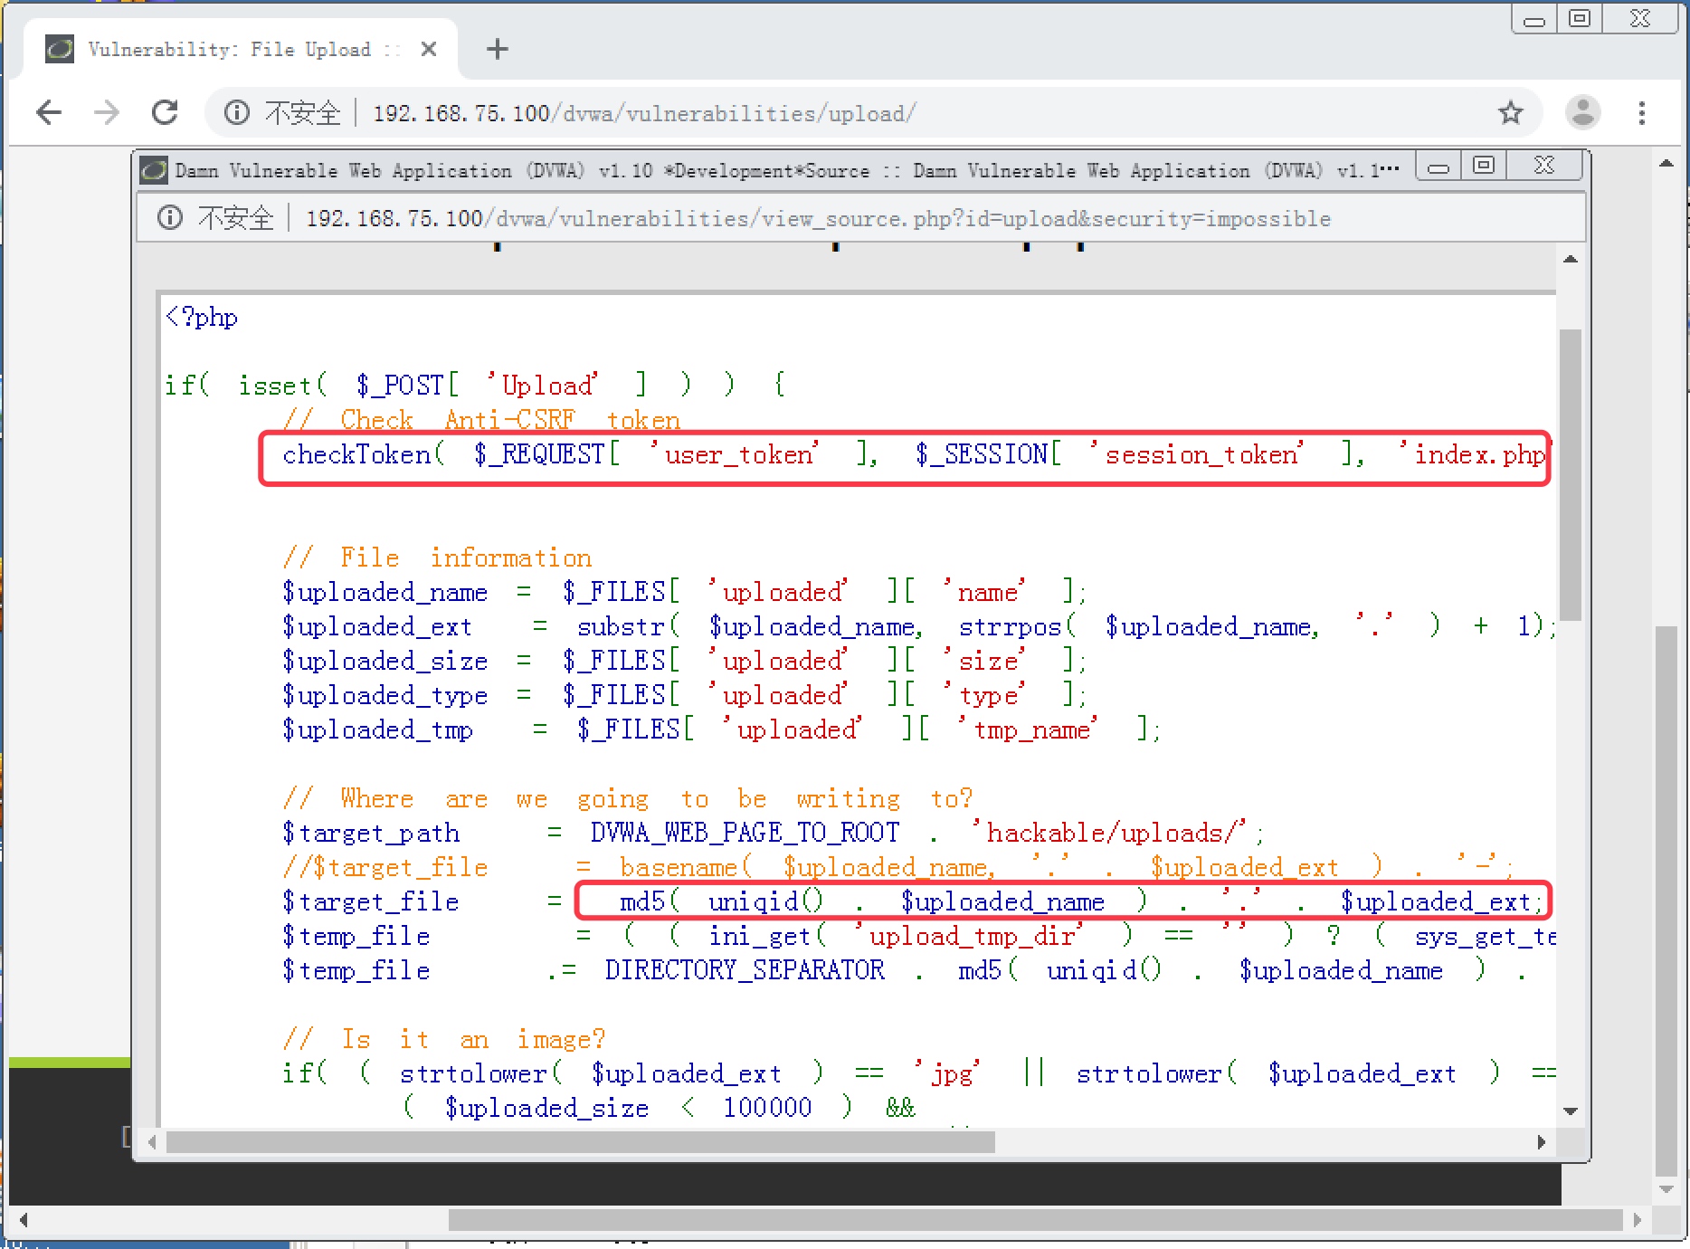
Task: Go back using browser back arrow
Action: (49, 113)
